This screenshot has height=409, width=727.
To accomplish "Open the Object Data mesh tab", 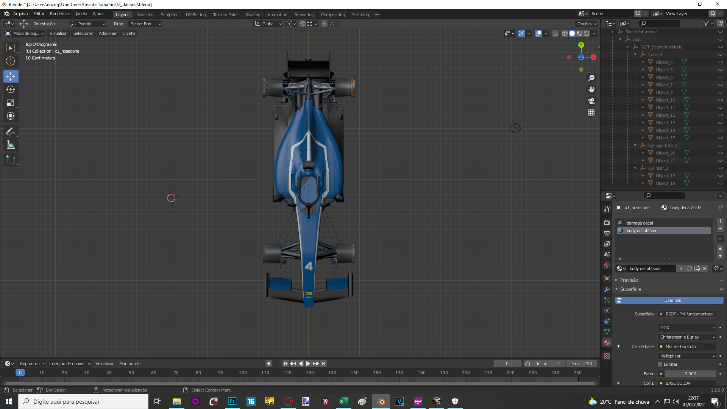I will (607, 332).
